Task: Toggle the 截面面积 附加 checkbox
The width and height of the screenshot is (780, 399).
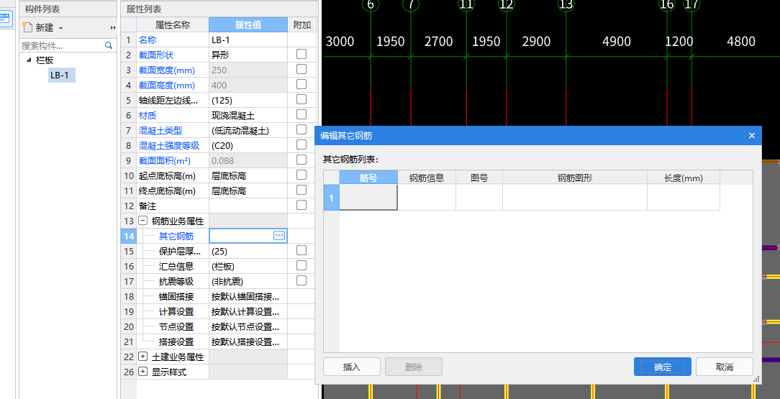Action: point(301,160)
